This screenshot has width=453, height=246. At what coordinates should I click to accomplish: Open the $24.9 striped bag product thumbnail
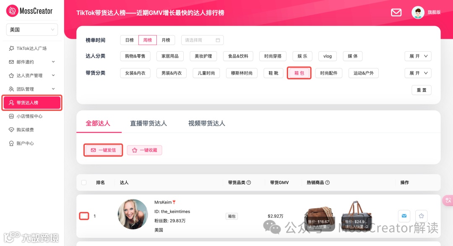(356, 216)
